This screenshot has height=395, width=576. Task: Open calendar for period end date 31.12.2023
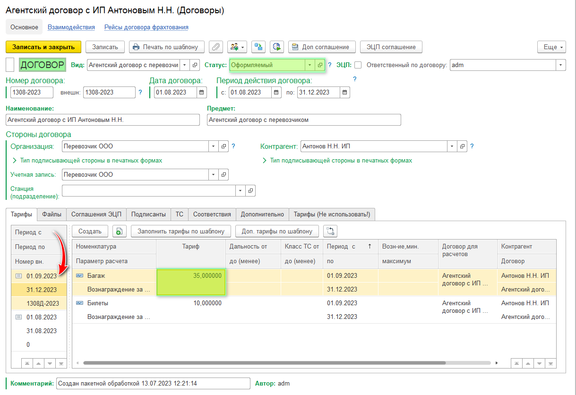click(x=345, y=93)
